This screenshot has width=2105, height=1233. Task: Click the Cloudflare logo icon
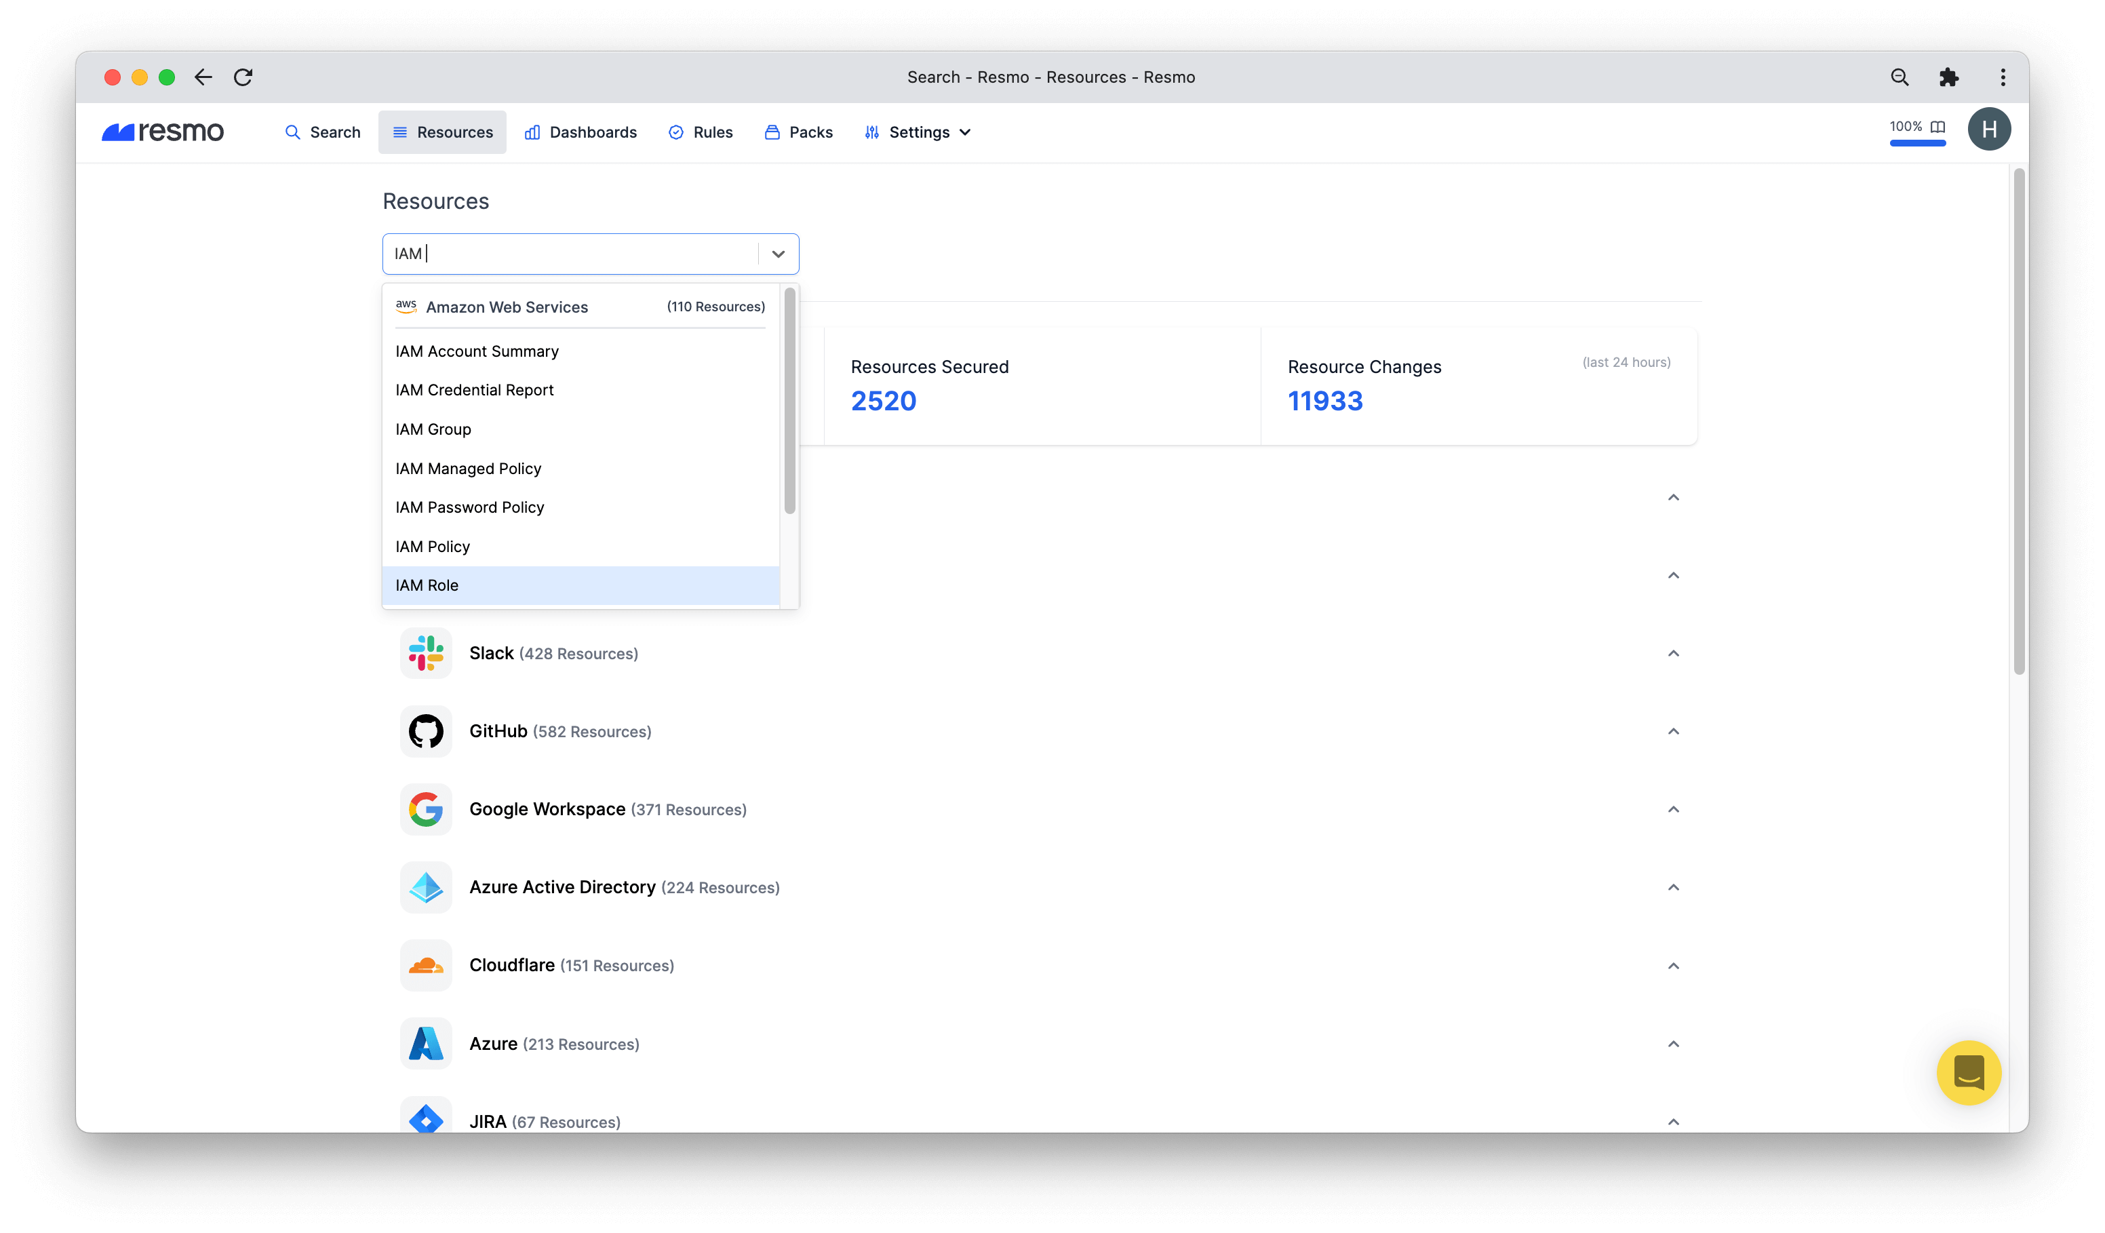click(x=426, y=966)
